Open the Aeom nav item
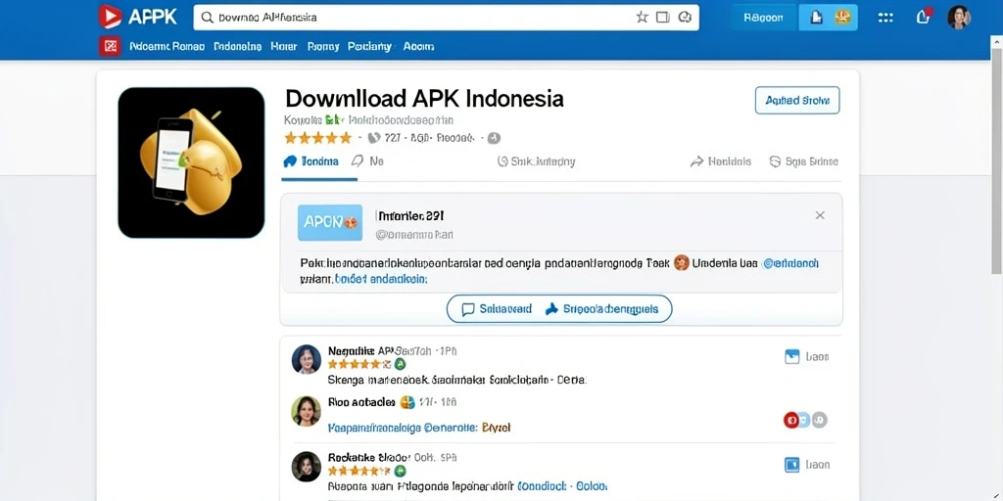Viewport: 1003px width, 501px height. (419, 47)
